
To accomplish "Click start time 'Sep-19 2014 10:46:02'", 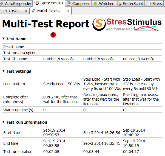I will click(134, 132).
